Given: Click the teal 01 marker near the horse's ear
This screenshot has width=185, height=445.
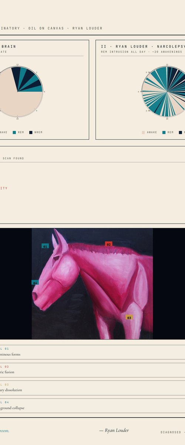Looking at the screenshot, I should 45,246.
